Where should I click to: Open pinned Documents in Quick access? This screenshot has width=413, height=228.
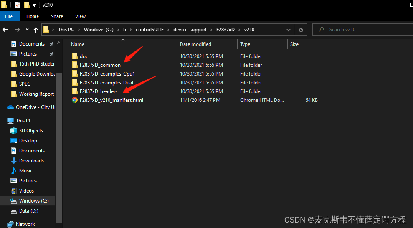click(x=32, y=44)
